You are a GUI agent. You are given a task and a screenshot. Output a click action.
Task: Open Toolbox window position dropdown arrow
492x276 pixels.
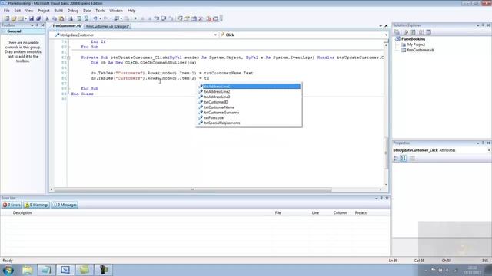point(32,25)
